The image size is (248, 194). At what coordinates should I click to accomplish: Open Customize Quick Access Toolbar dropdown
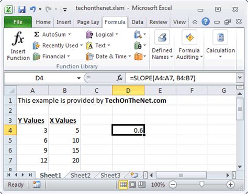pyautogui.click(x=65, y=10)
